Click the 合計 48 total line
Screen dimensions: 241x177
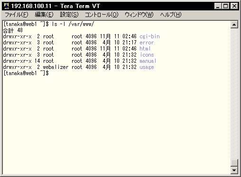click(x=13, y=30)
